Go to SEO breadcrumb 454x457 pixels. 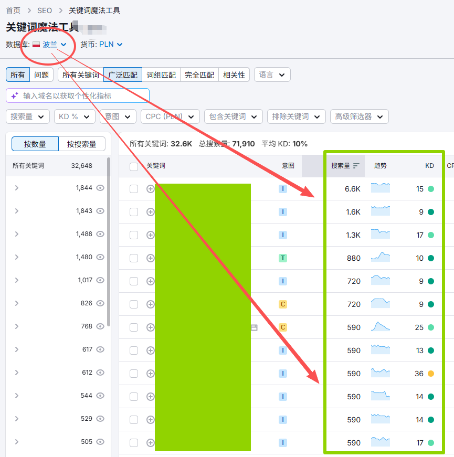pos(45,10)
